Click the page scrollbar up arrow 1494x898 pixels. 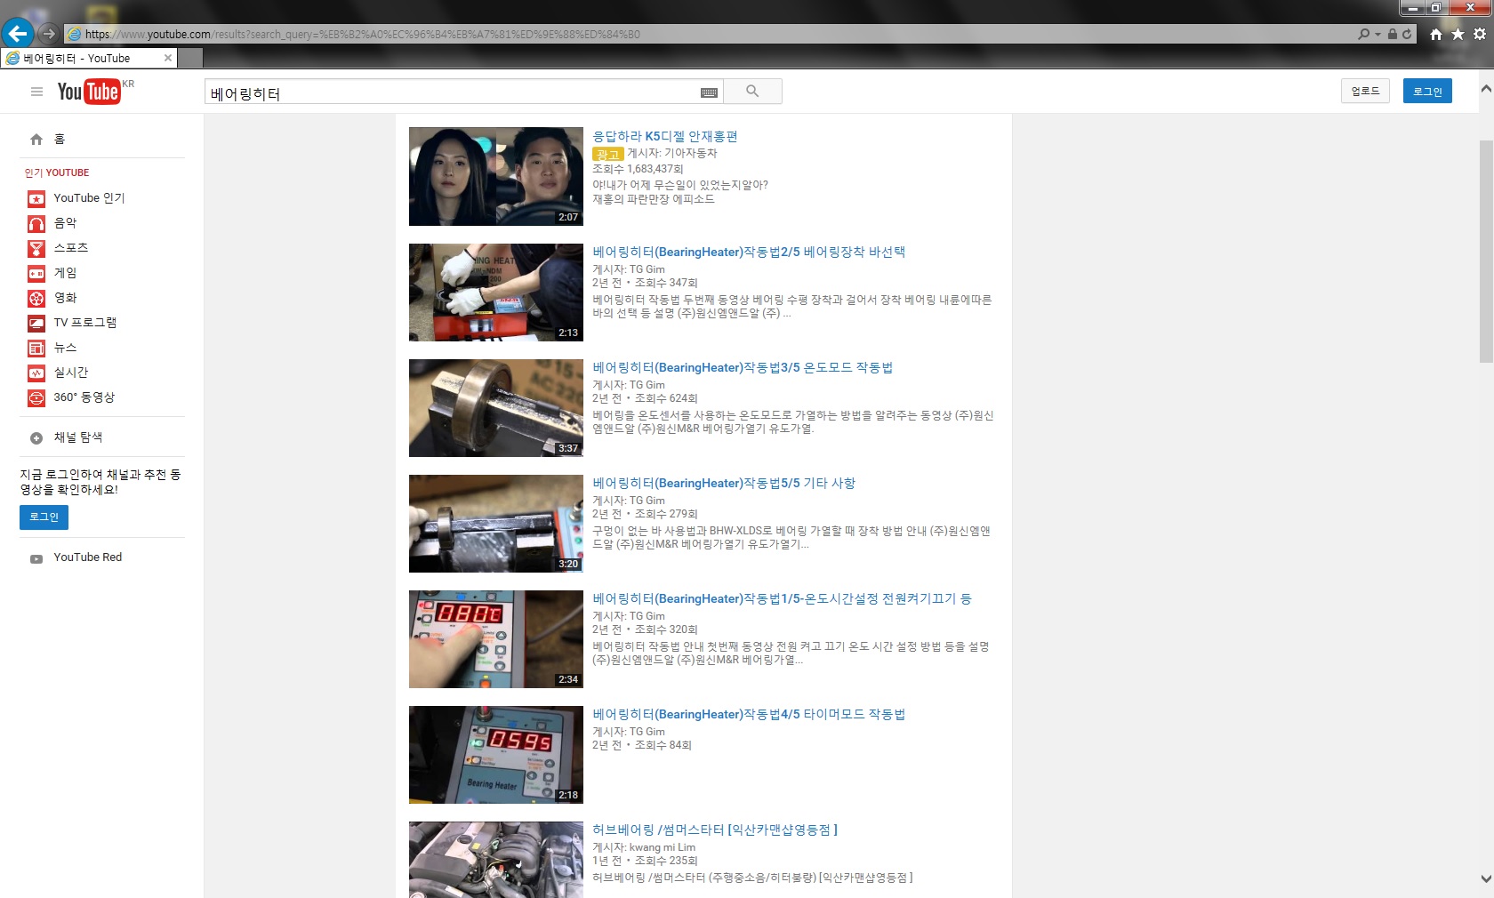tap(1486, 89)
